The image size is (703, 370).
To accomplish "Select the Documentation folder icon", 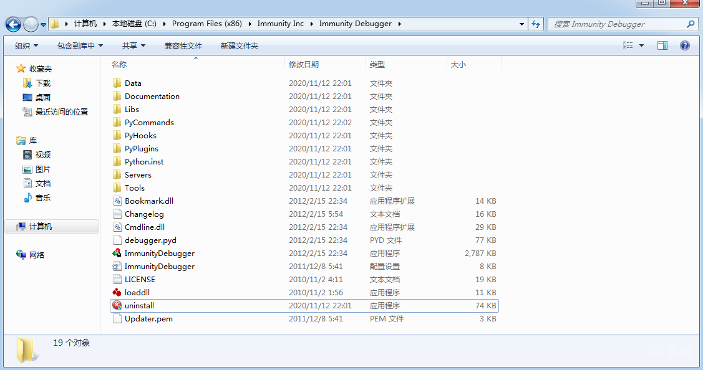I will [x=117, y=96].
